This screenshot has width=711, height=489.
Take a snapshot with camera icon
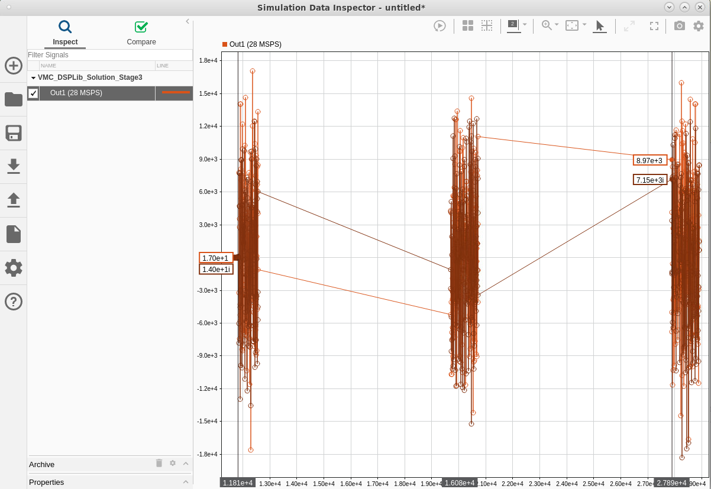680,26
